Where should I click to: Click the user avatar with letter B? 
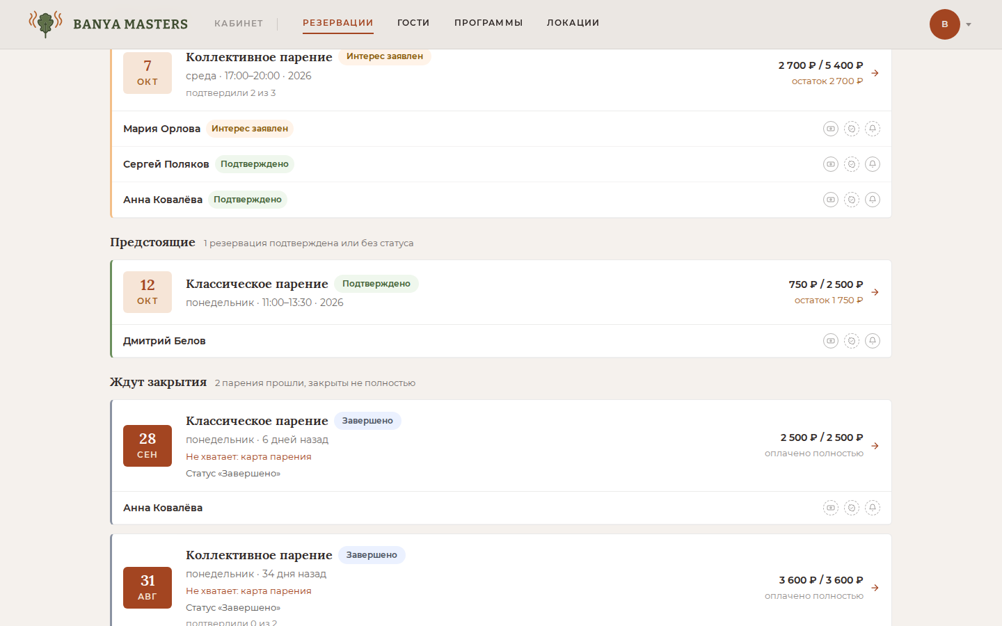pyautogui.click(x=945, y=24)
